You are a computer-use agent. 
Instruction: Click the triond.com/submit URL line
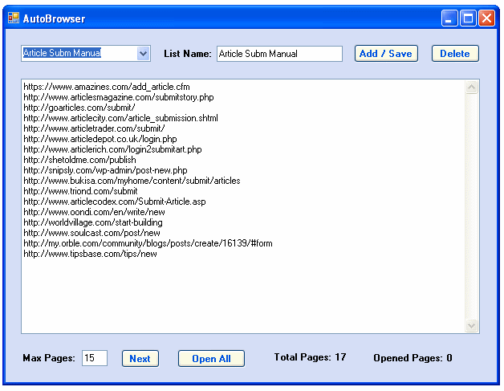pyautogui.click(x=81, y=191)
